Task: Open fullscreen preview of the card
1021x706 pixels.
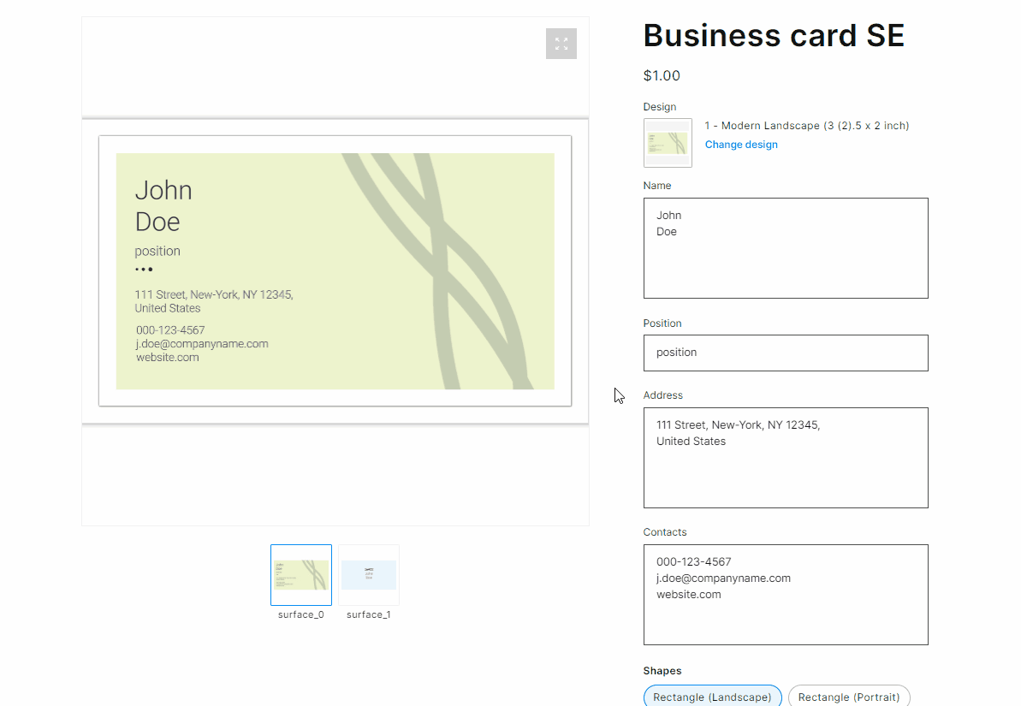Action: tap(561, 44)
